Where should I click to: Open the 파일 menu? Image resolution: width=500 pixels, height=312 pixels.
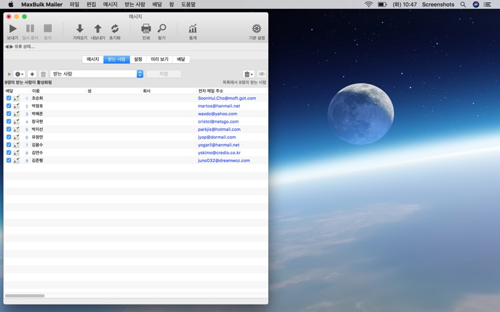pos(74,4)
